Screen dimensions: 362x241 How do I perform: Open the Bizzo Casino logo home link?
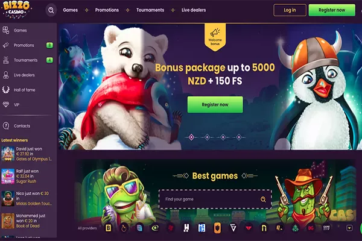(x=17, y=10)
